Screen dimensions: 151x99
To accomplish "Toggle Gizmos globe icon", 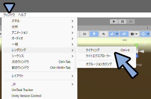I will click(x=143, y=34).
